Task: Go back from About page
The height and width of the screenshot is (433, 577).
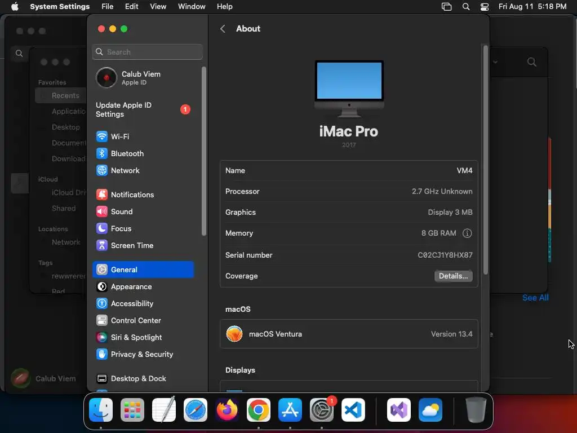Action: [222, 29]
